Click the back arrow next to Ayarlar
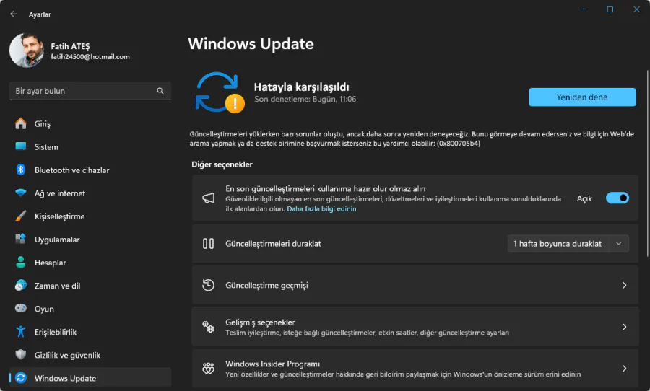The image size is (650, 391). (14, 14)
